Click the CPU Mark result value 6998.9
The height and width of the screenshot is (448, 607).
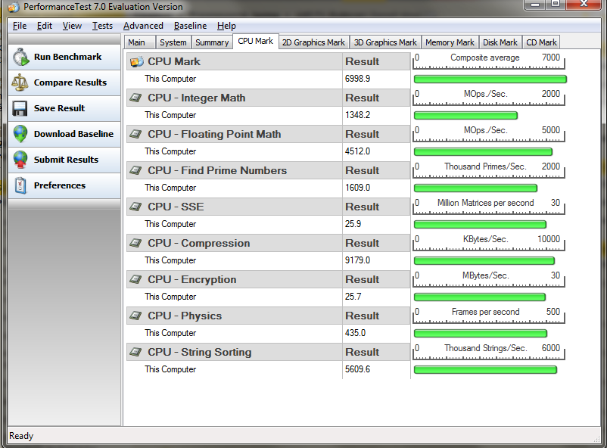(357, 79)
